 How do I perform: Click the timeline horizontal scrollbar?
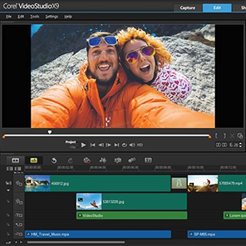point(76,242)
